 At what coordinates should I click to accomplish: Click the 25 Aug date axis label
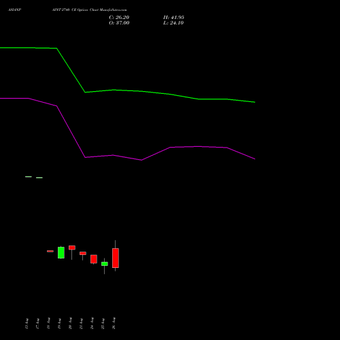tap(103, 324)
